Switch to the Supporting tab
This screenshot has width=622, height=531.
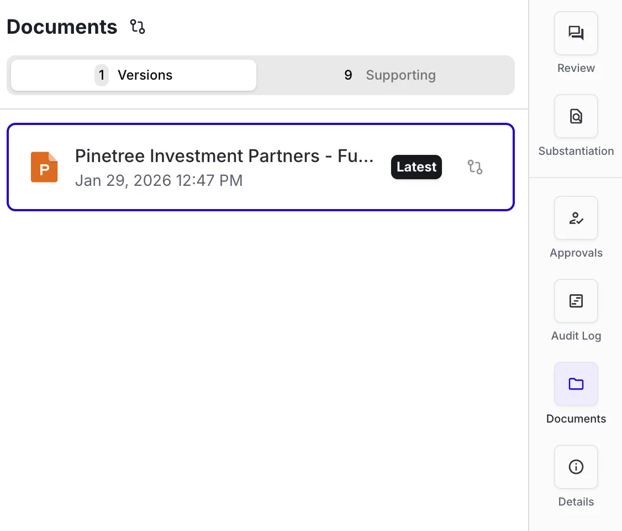[x=390, y=75]
